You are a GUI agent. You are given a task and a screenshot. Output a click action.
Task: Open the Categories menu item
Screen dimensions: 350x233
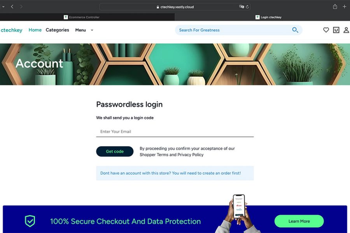point(58,30)
